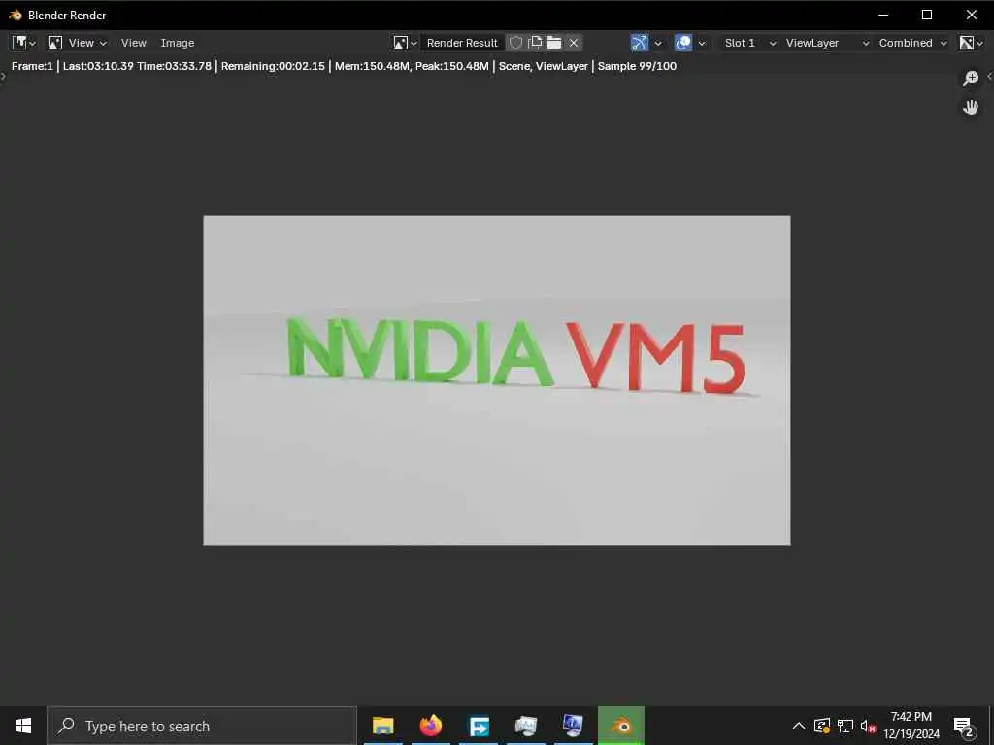Click the render status info text
Viewport: 994px width, 745px height.
click(x=344, y=66)
